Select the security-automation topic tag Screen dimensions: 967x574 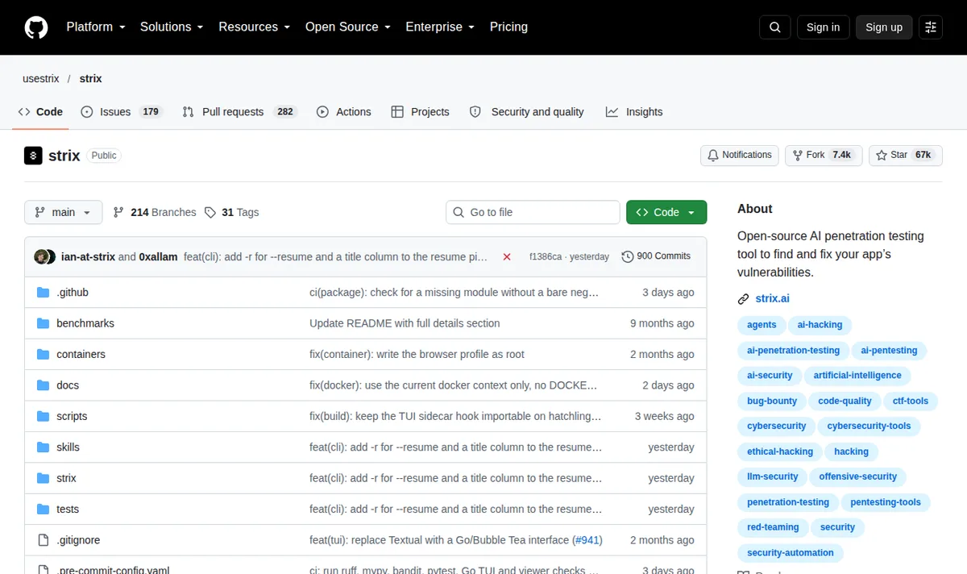(x=791, y=553)
